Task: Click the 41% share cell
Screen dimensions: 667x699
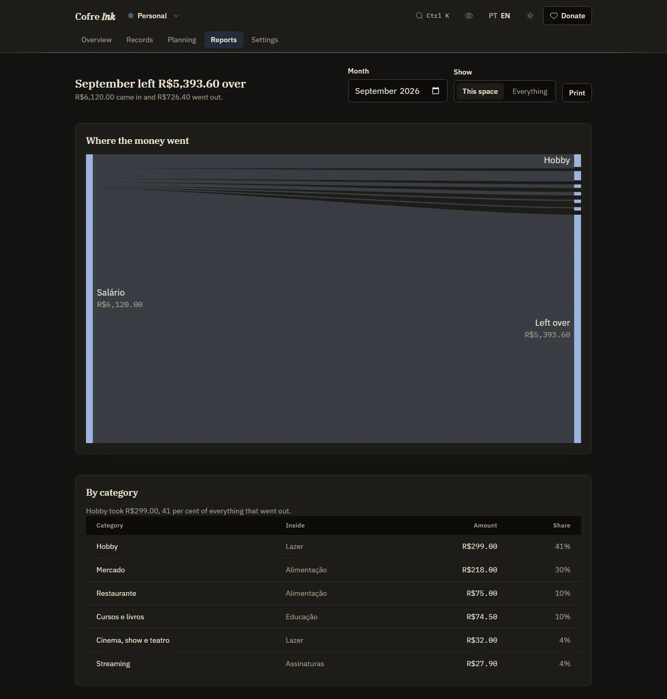Action: click(563, 546)
